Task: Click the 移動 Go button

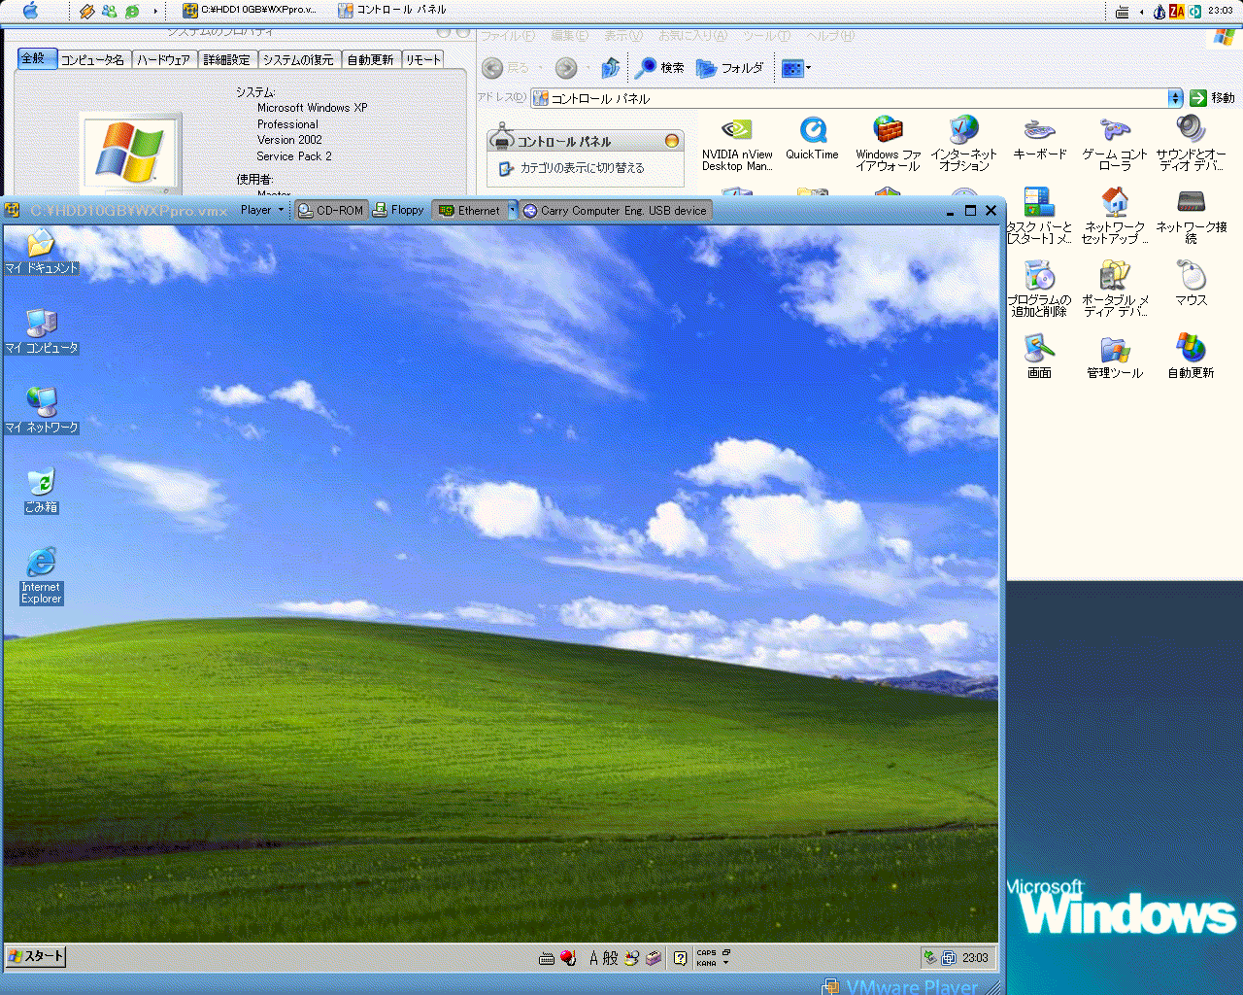Action: tap(1212, 98)
